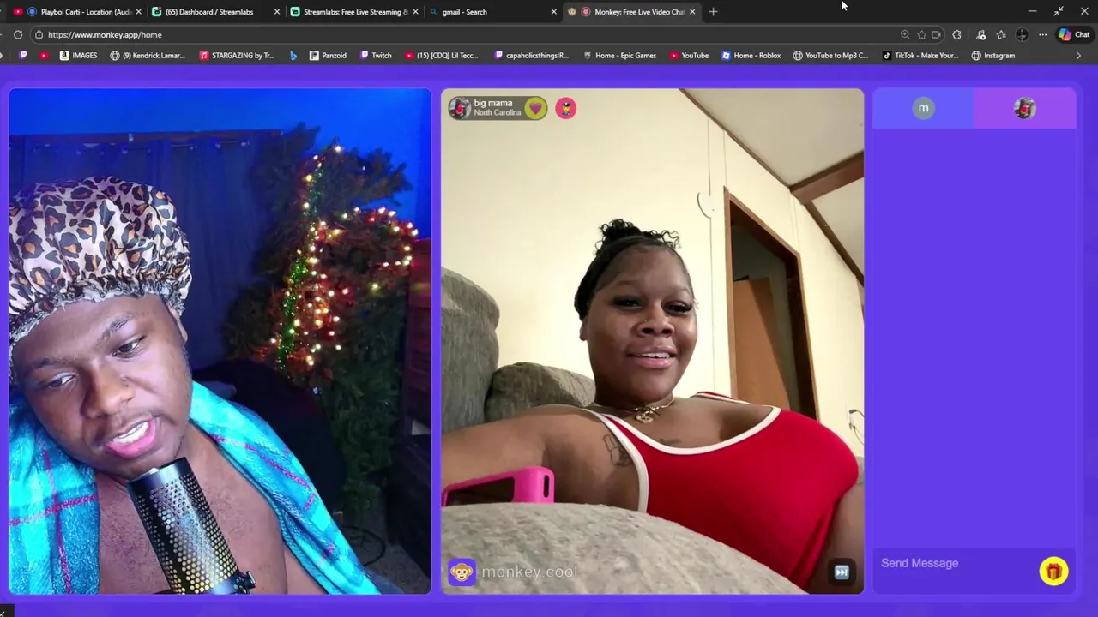Click the 'monkey.cool' watermark text

[x=529, y=572]
